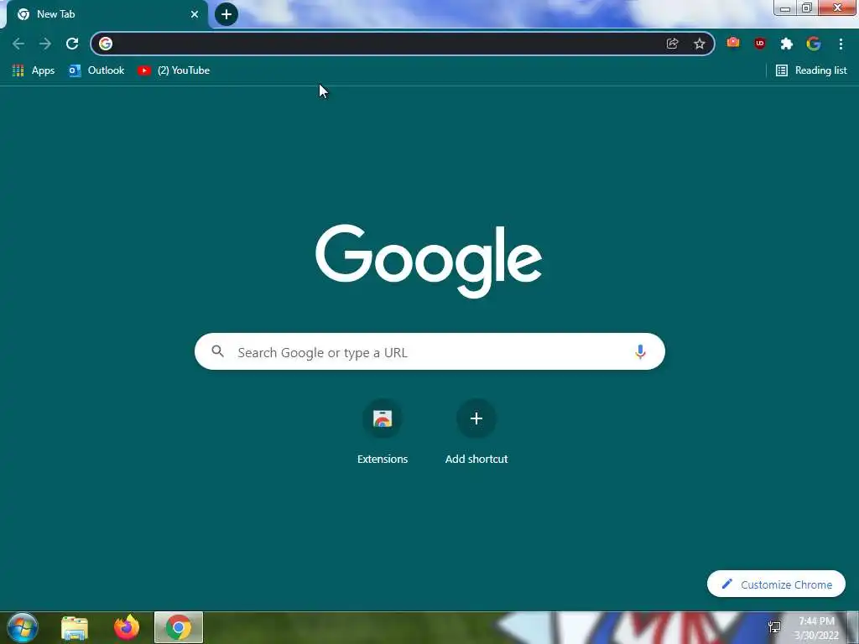Open the Extensions shortcut tile
The width and height of the screenshot is (859, 644).
tap(383, 433)
